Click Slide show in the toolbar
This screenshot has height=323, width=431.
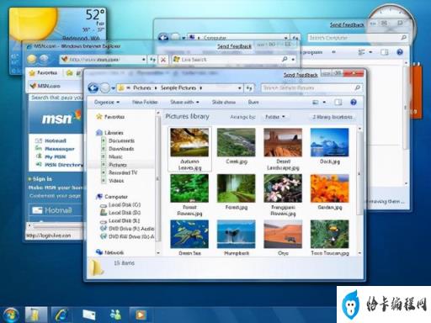click(224, 102)
